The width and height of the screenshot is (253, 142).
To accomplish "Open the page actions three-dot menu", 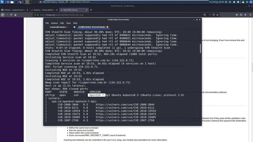I will coord(210,15).
